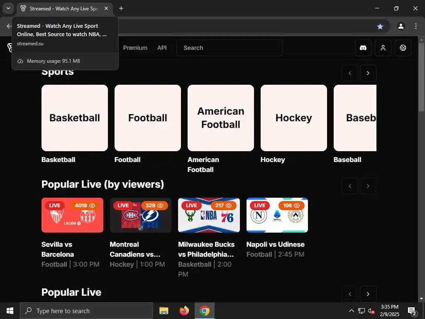This screenshot has width=425, height=319.
Task: Open Chrome profile avatar icon
Action: tap(401, 26)
